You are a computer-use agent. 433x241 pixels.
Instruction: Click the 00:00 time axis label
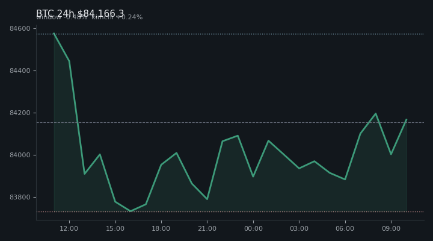(x=253, y=228)
